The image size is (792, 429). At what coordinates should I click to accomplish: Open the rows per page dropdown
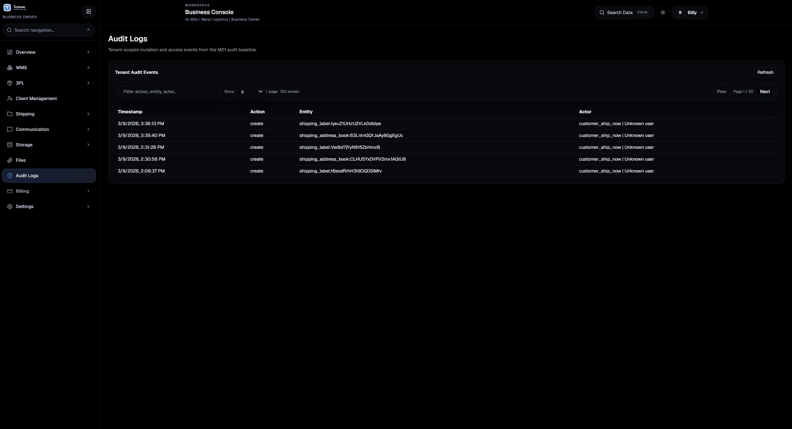coord(250,92)
